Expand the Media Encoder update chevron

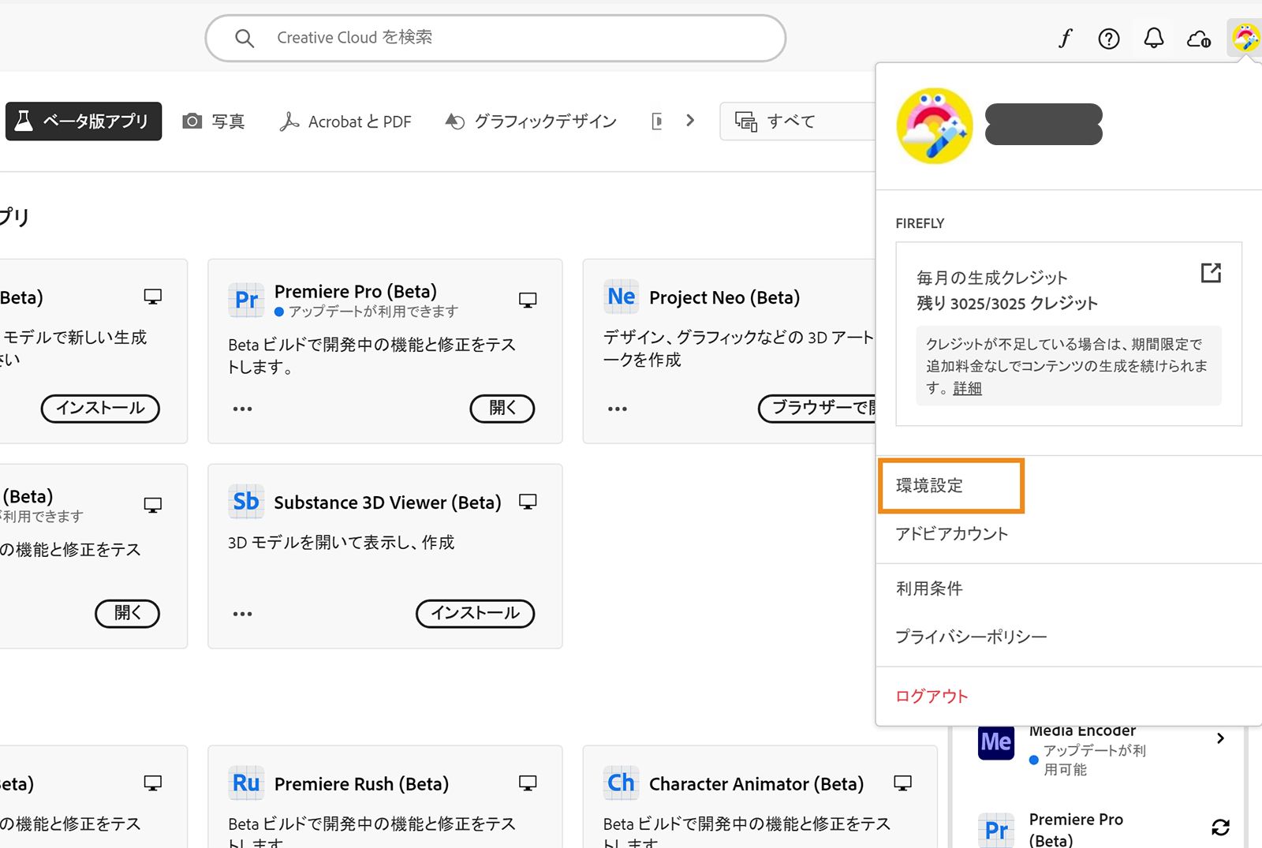tap(1220, 738)
